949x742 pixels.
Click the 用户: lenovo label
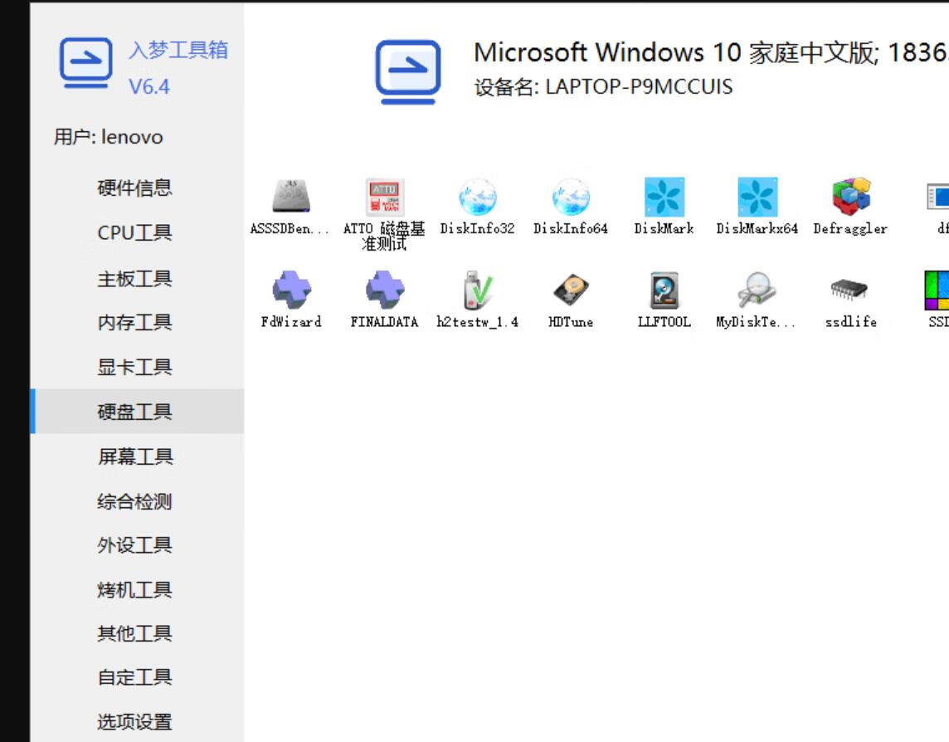108,137
